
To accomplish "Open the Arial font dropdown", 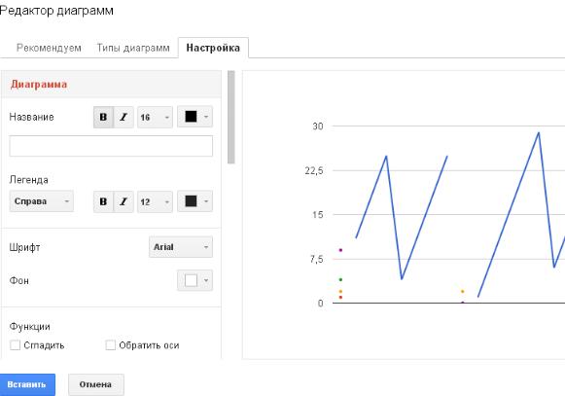I will point(181,247).
